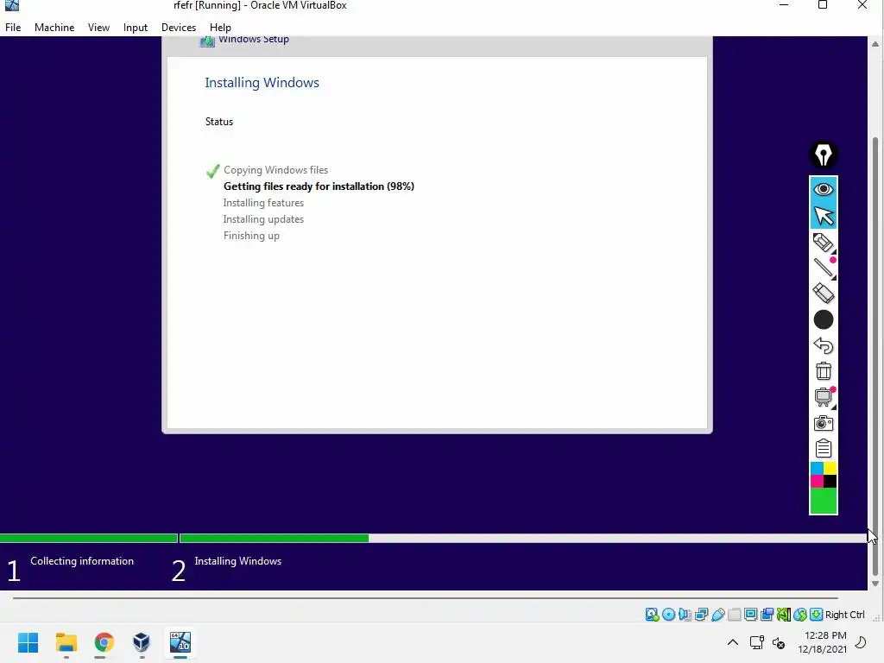Click Windows Setup title icon

tap(207, 41)
